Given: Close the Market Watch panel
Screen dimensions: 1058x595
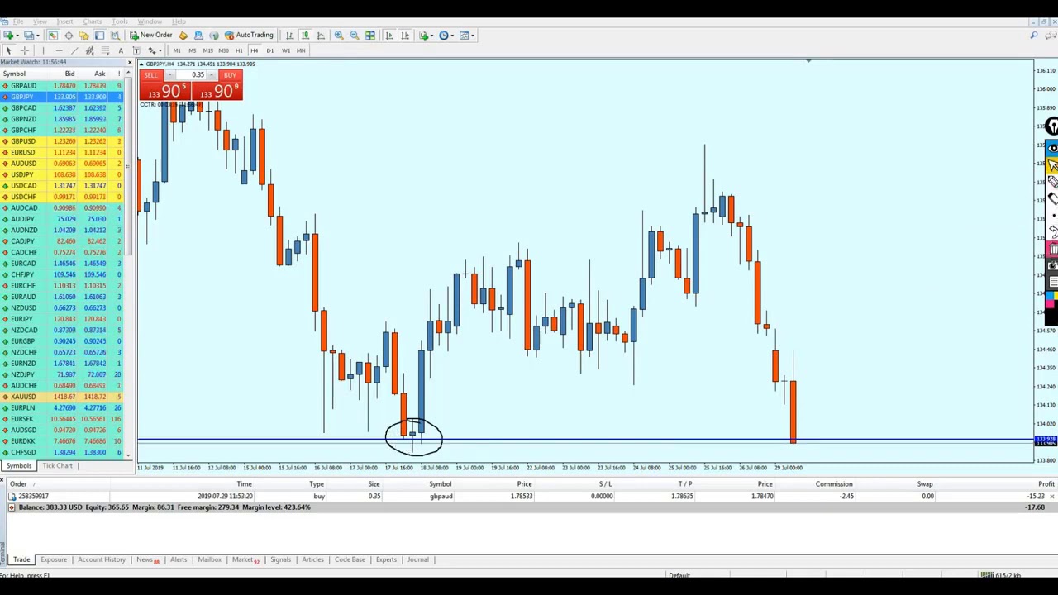Looking at the screenshot, I should click(128, 62).
